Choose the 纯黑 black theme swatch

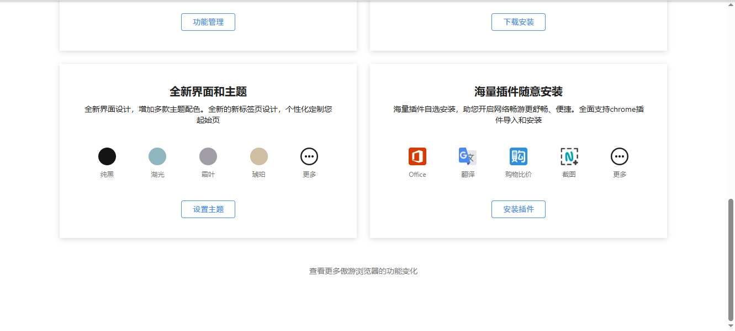107,156
